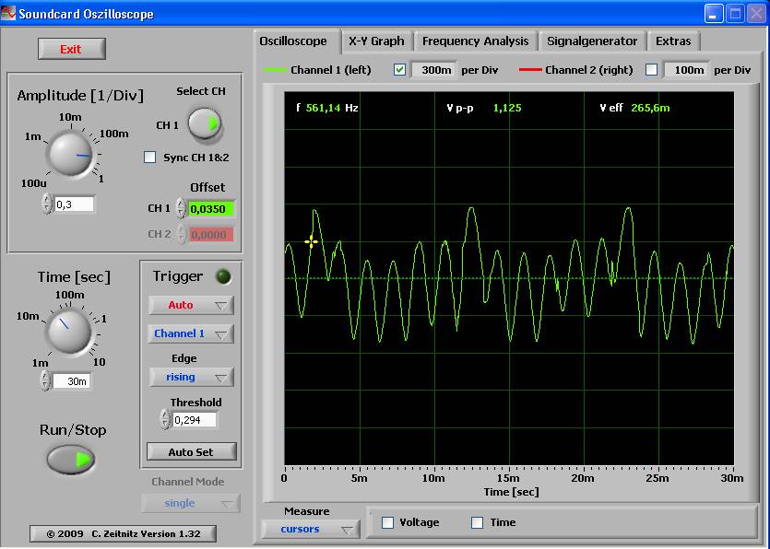Toggle the Channel 1 (left) checkbox
The height and width of the screenshot is (549, 770).
point(399,70)
